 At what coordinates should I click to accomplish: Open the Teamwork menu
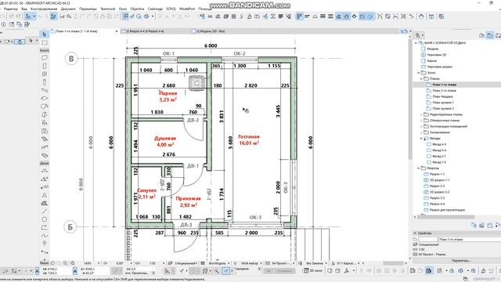108,9
